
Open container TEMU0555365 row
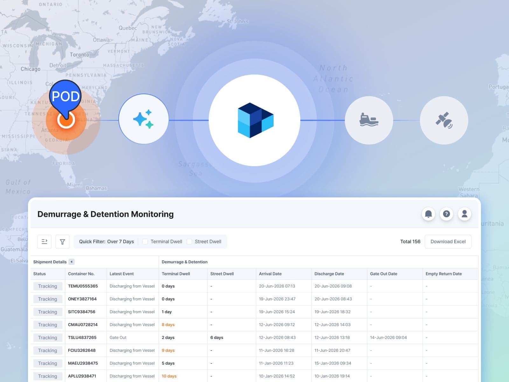coord(83,286)
